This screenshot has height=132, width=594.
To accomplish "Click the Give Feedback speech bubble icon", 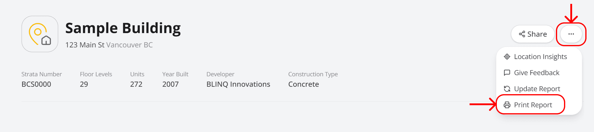I will [x=507, y=73].
